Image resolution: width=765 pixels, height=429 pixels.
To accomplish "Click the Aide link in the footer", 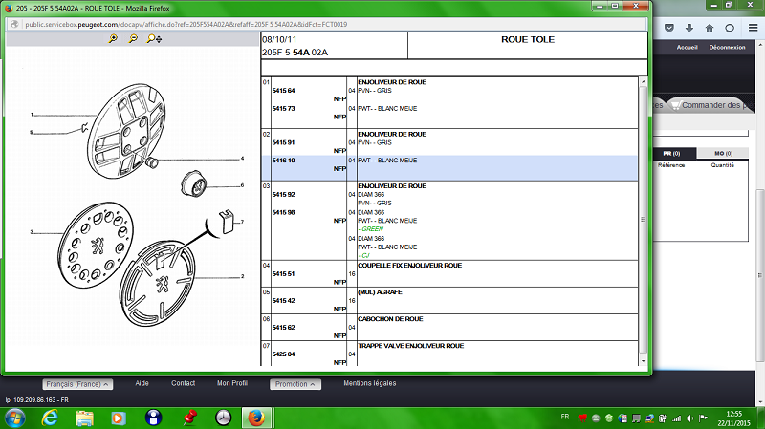I will point(142,383).
